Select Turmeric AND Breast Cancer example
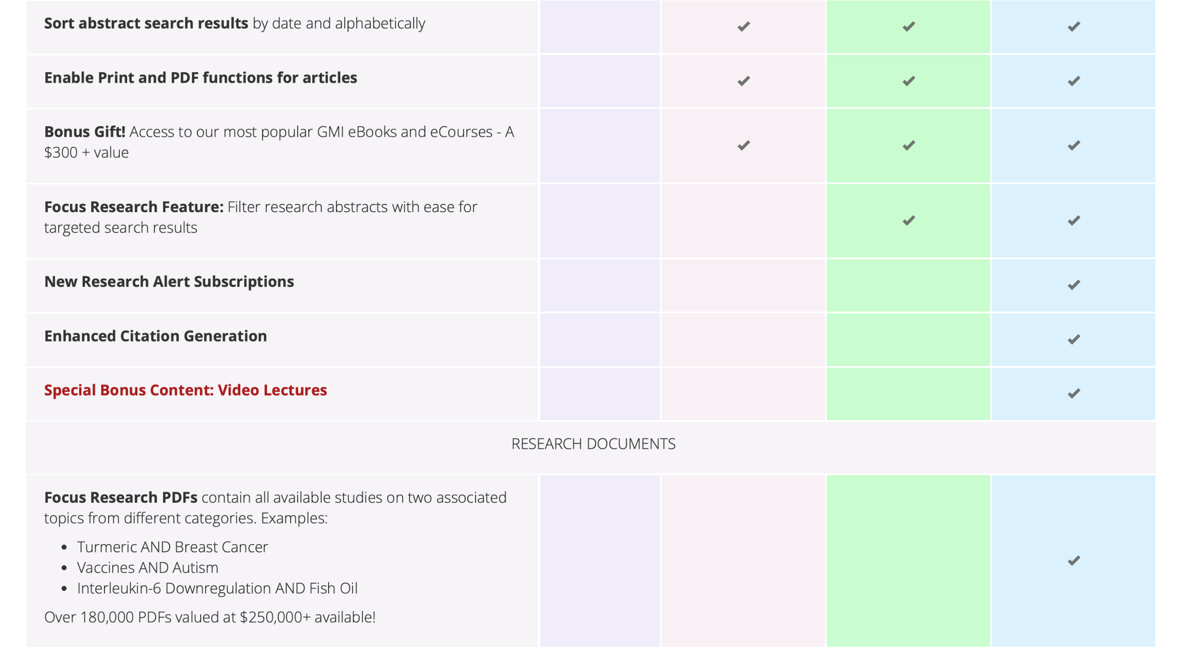 point(172,547)
